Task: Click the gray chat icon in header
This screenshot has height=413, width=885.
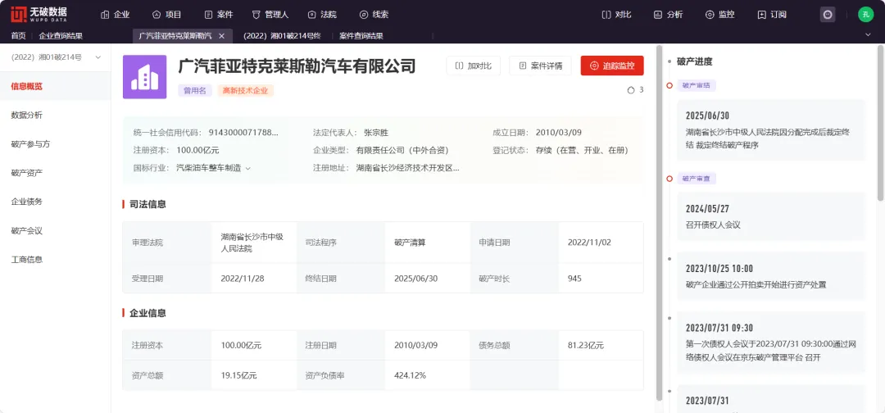Action: [x=828, y=15]
